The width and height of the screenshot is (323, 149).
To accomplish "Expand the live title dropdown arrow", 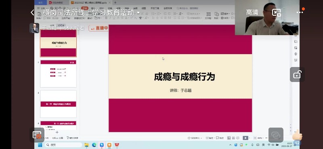I will click(138, 13).
